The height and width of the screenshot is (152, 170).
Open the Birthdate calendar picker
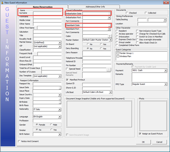pos(60,102)
